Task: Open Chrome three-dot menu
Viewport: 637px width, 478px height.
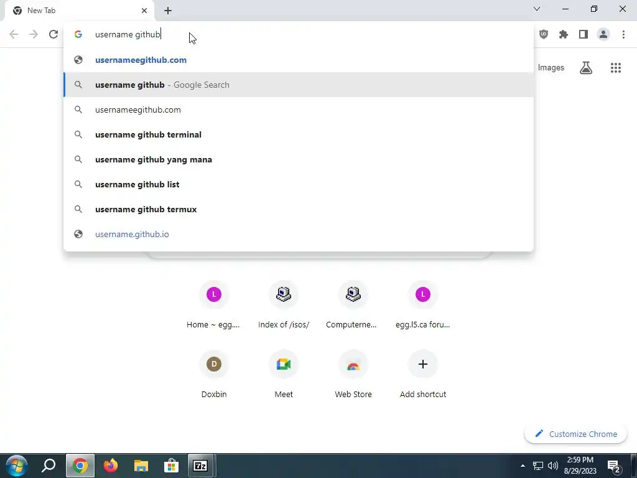Action: tap(623, 35)
